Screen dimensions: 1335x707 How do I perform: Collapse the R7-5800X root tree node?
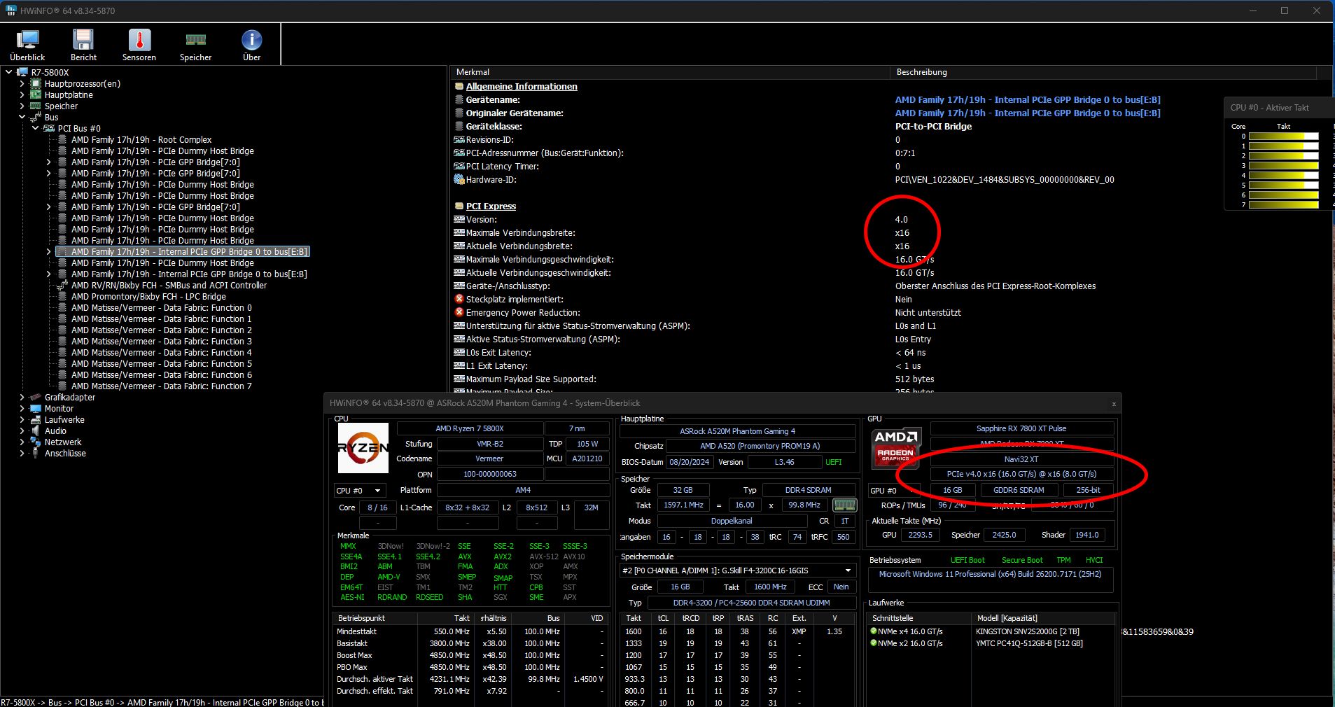point(9,72)
